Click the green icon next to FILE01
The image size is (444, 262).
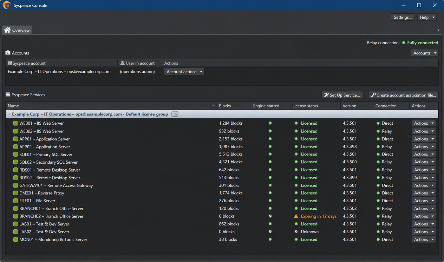click(16, 201)
